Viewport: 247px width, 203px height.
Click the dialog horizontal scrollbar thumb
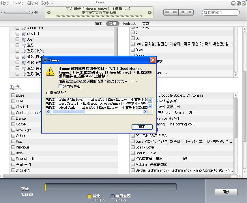point(68,112)
